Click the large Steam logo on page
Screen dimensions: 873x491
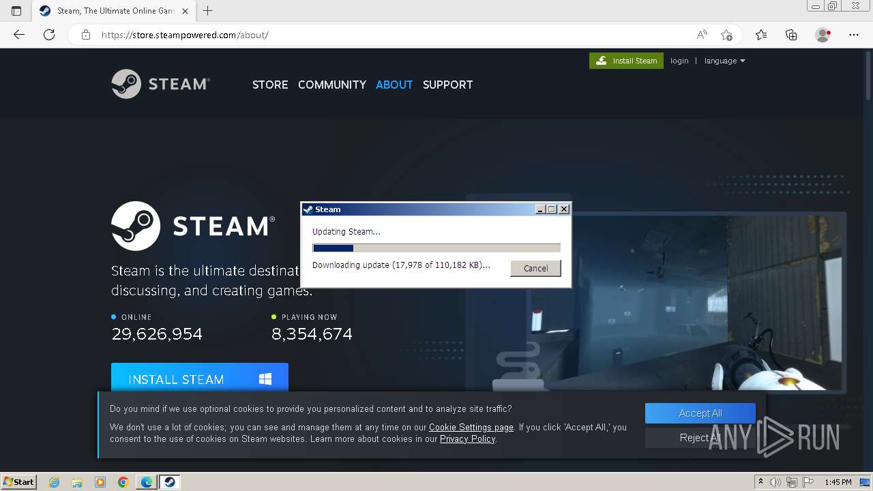pyautogui.click(x=193, y=226)
